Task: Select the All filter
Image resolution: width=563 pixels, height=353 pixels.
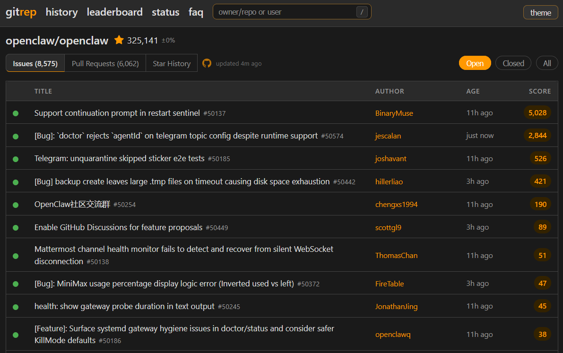Action: click(547, 63)
